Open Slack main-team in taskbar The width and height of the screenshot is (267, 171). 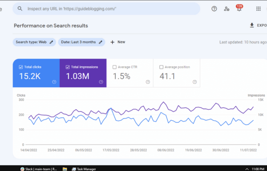pos(39,169)
